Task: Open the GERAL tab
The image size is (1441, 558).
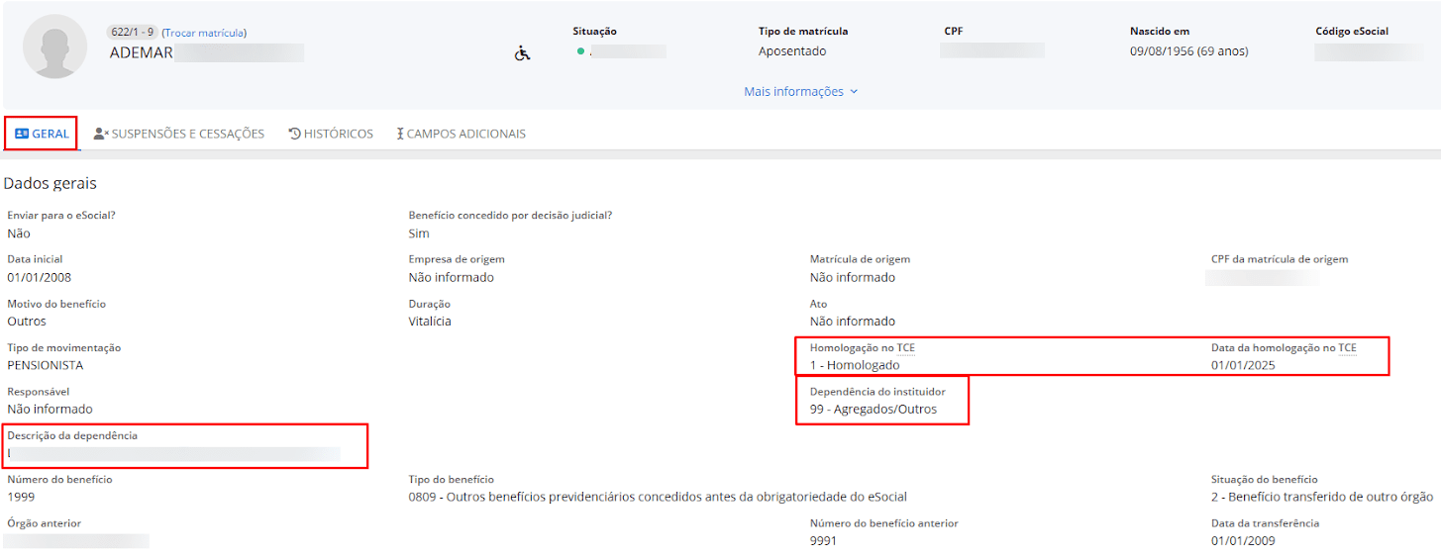Action: coord(42,134)
